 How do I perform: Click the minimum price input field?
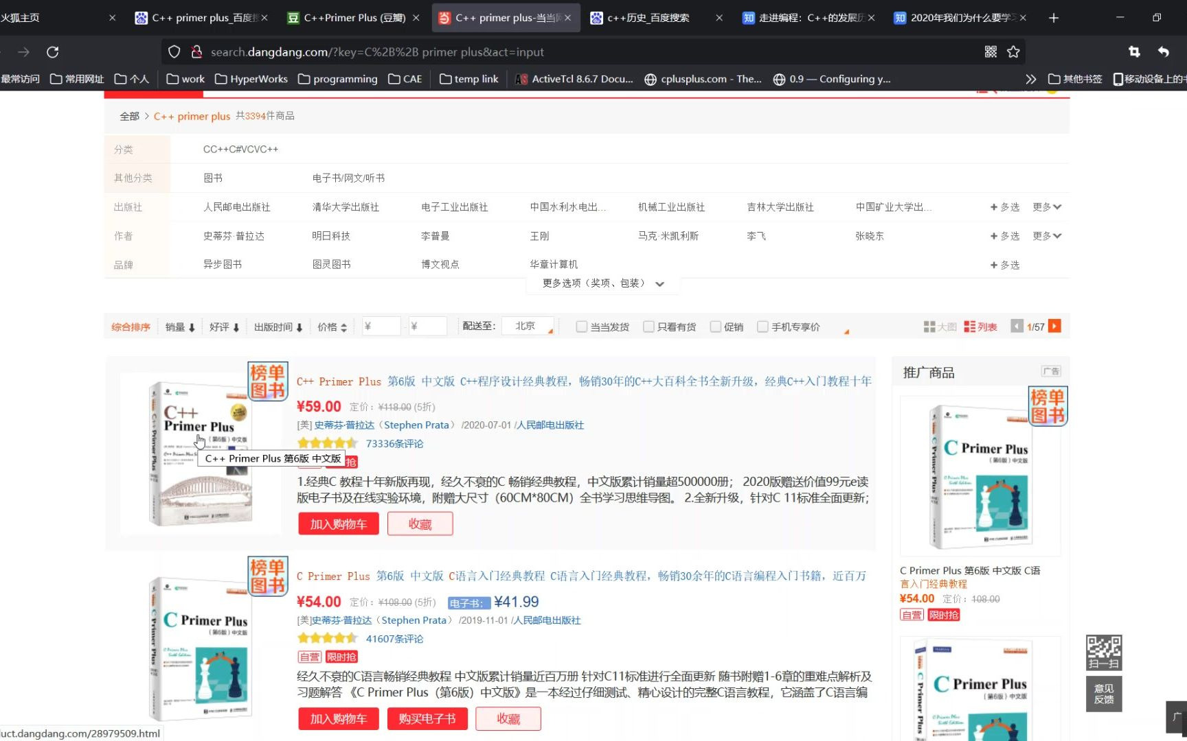pos(381,327)
